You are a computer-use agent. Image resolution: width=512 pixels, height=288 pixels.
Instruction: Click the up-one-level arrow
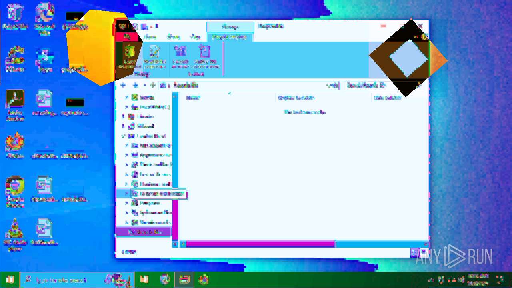(x=153, y=85)
